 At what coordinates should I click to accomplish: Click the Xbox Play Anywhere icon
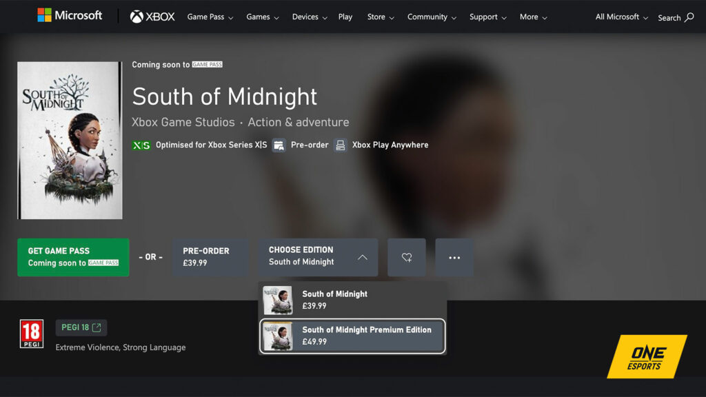pos(341,145)
